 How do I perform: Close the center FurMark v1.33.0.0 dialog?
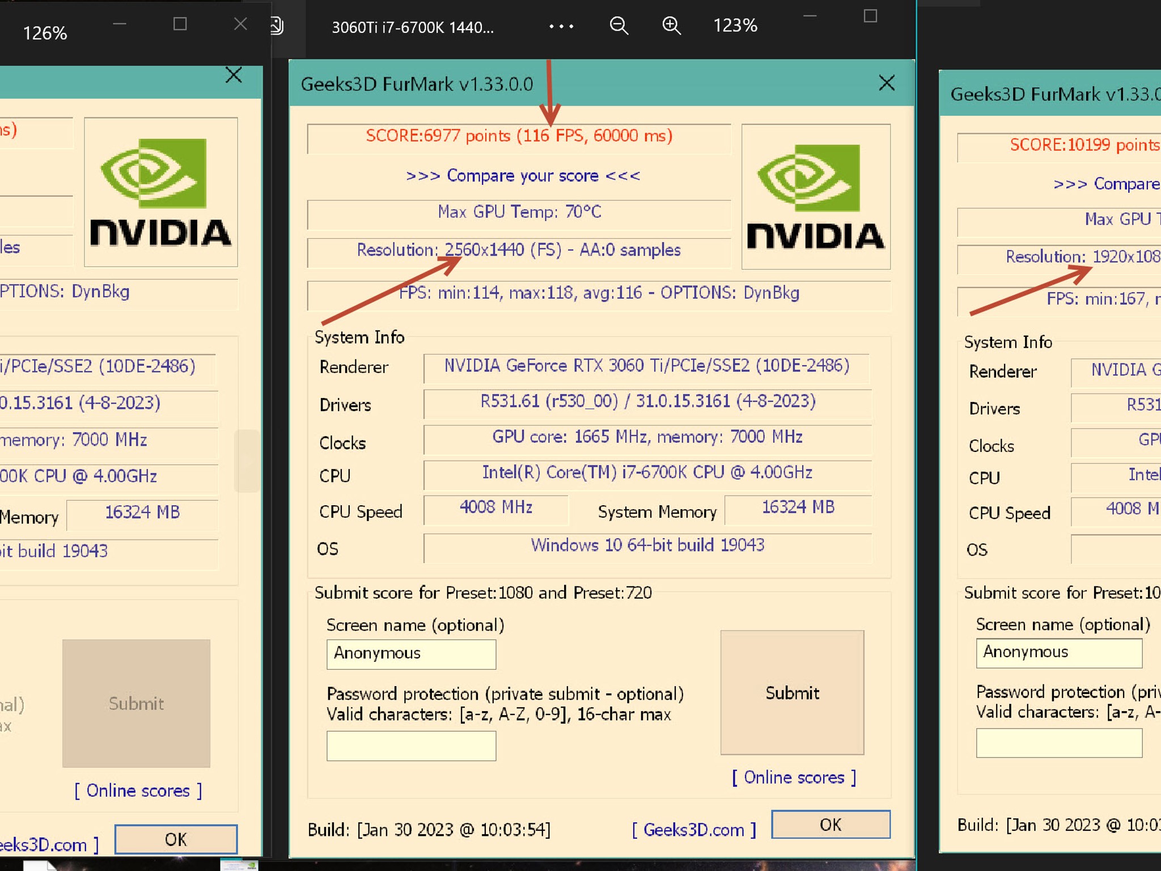coord(887,83)
